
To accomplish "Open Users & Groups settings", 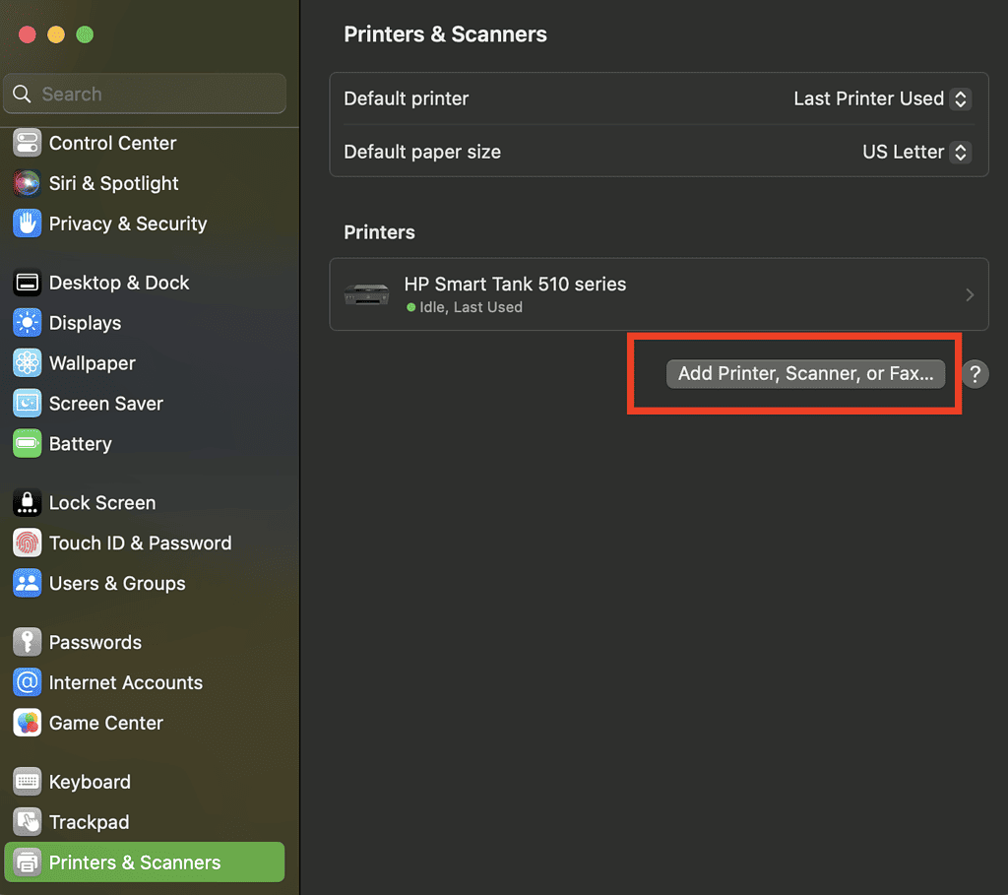I will coord(116,584).
